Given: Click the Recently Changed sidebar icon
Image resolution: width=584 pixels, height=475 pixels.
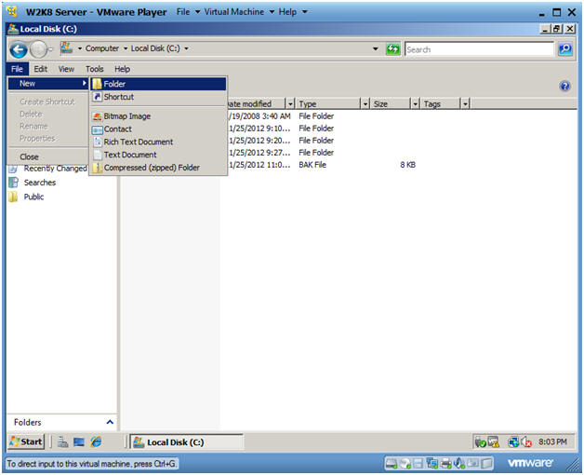Looking at the screenshot, I should point(13,169).
